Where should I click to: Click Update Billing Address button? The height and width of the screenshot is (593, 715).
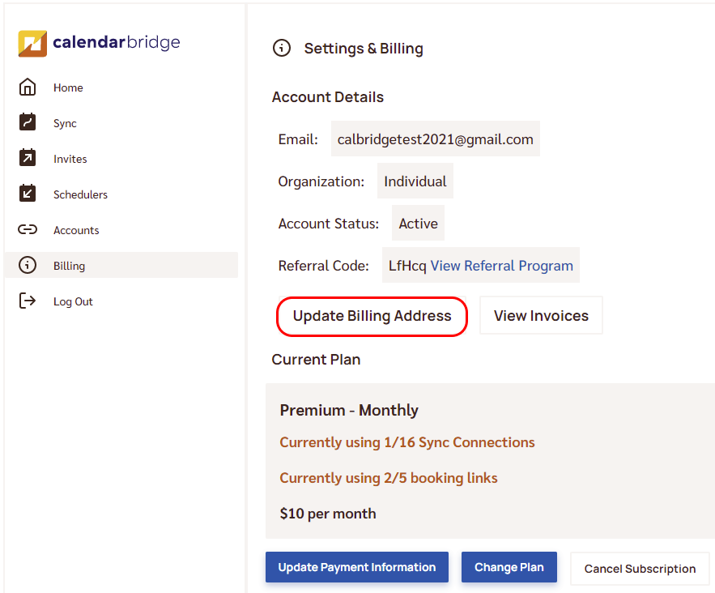point(372,316)
